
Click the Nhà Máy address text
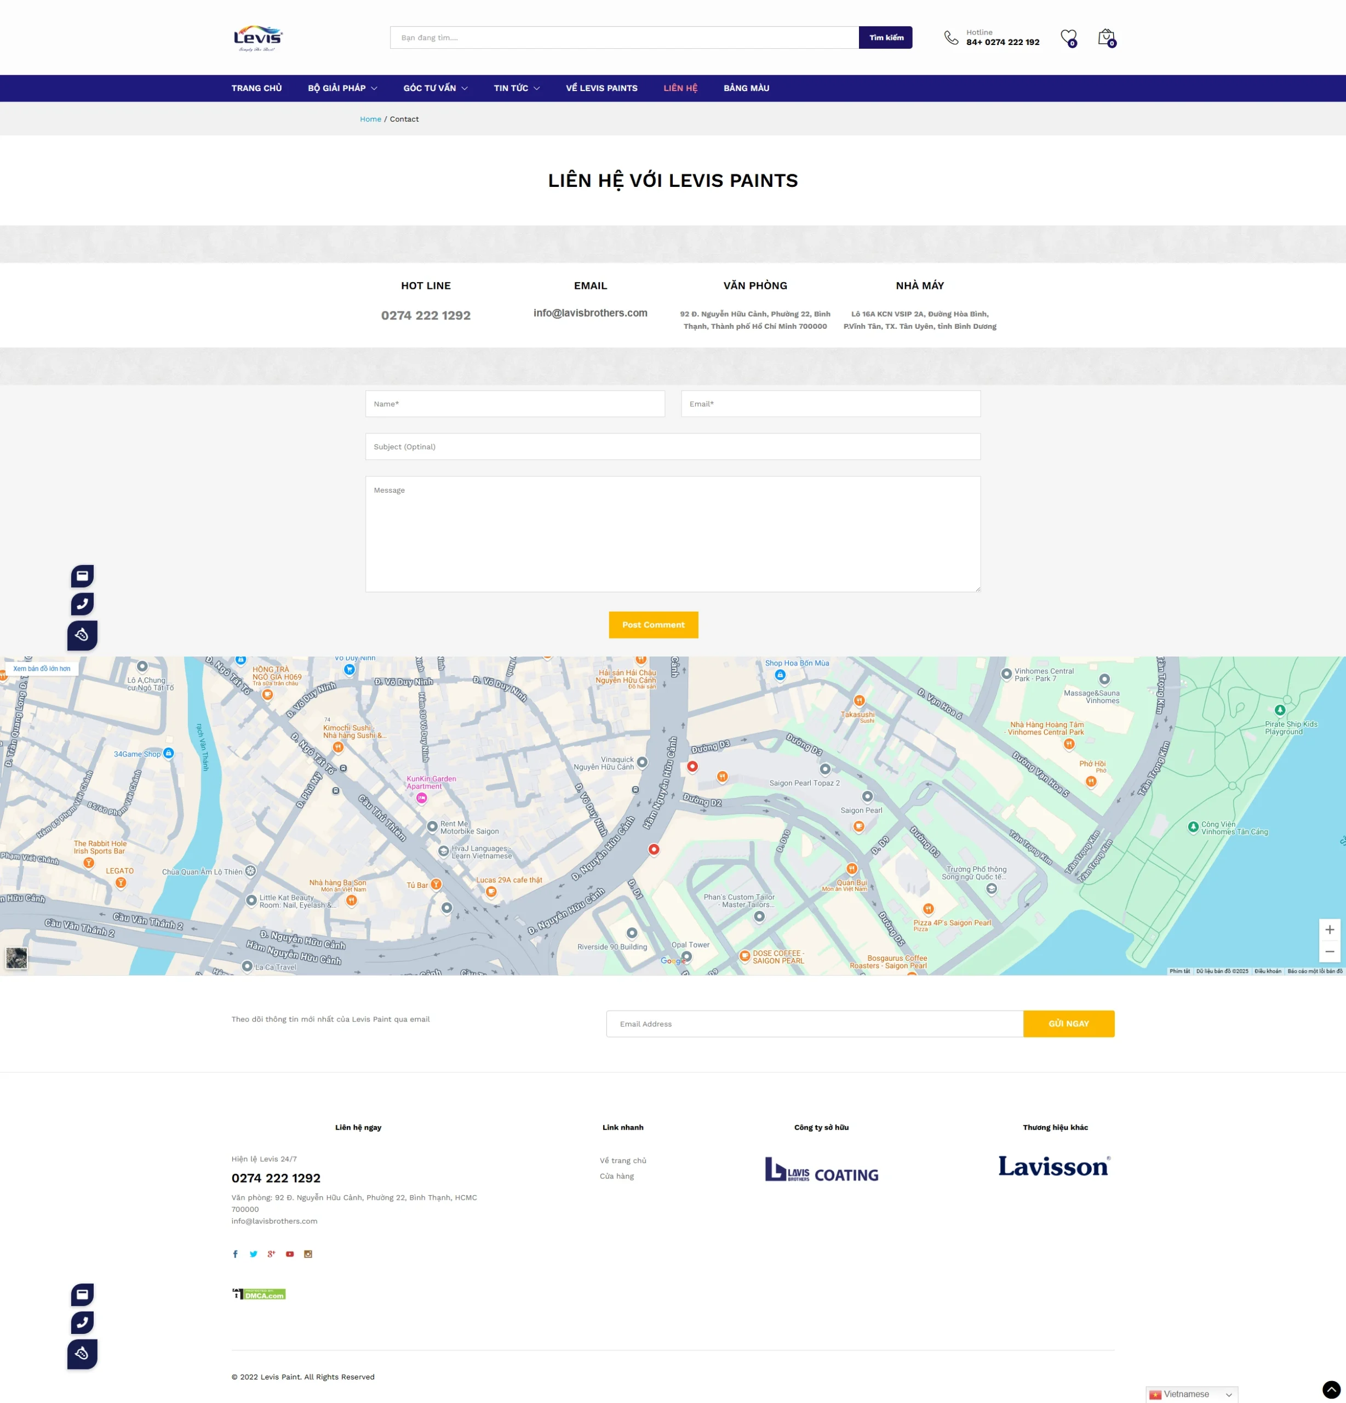[919, 320]
